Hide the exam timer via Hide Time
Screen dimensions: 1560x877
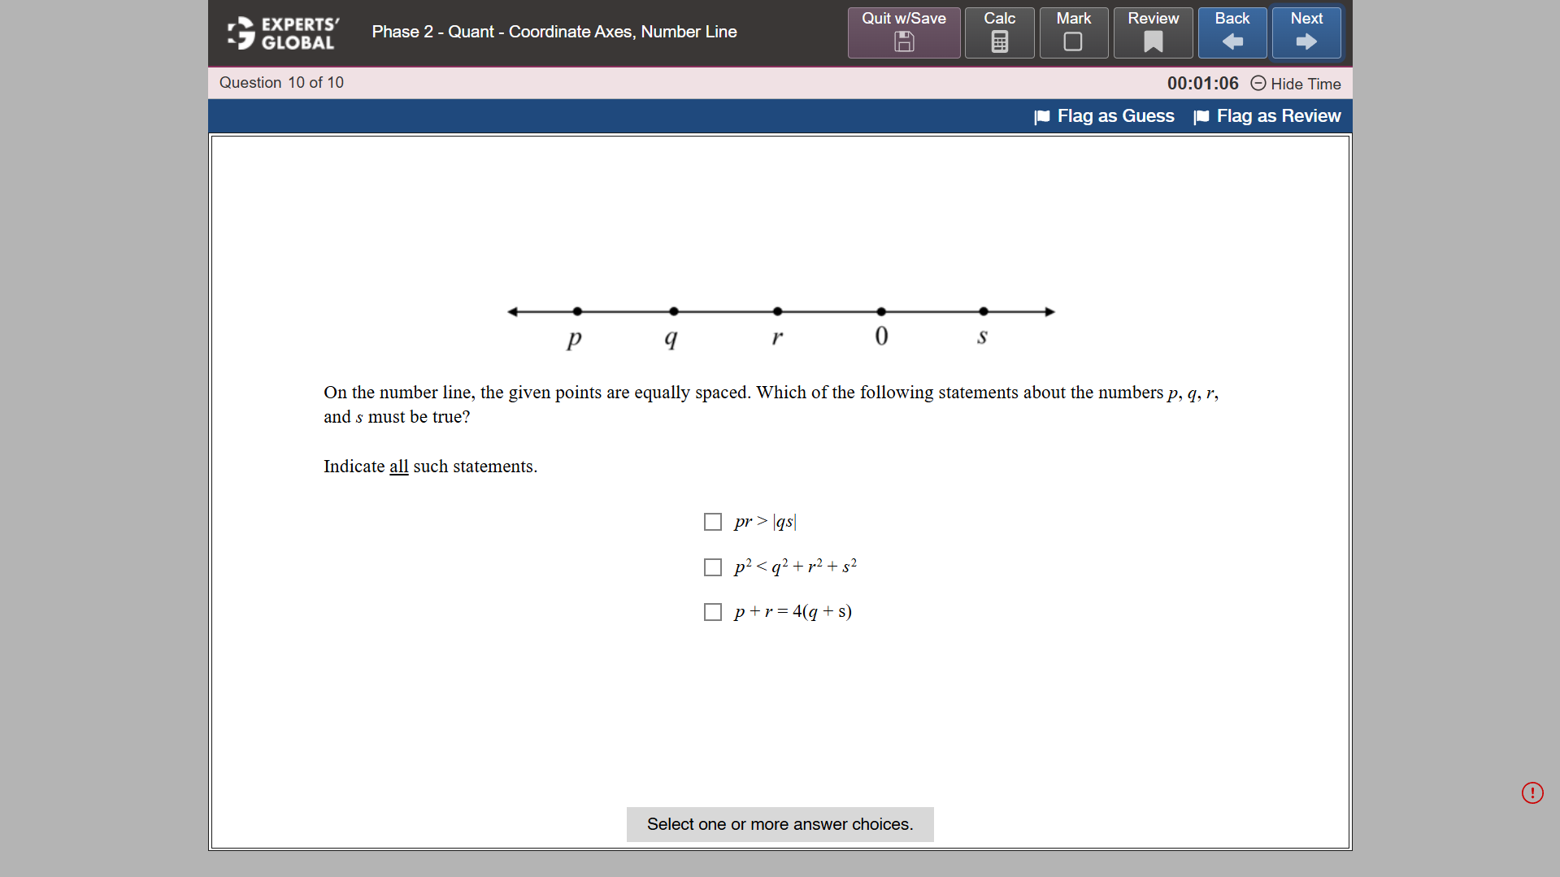[1306, 84]
